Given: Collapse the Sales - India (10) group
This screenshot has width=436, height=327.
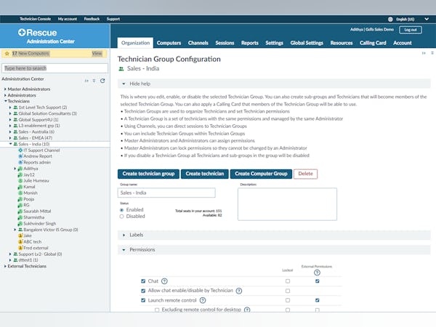Looking at the screenshot, I should 11,144.
